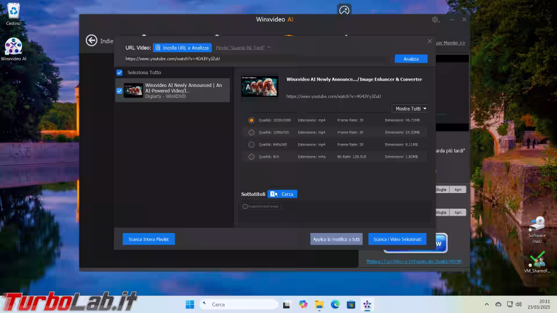Select 640x360 quality option

(251, 144)
